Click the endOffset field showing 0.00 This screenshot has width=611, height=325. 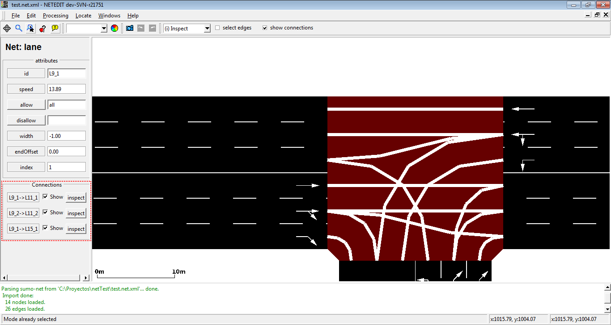[x=67, y=152]
